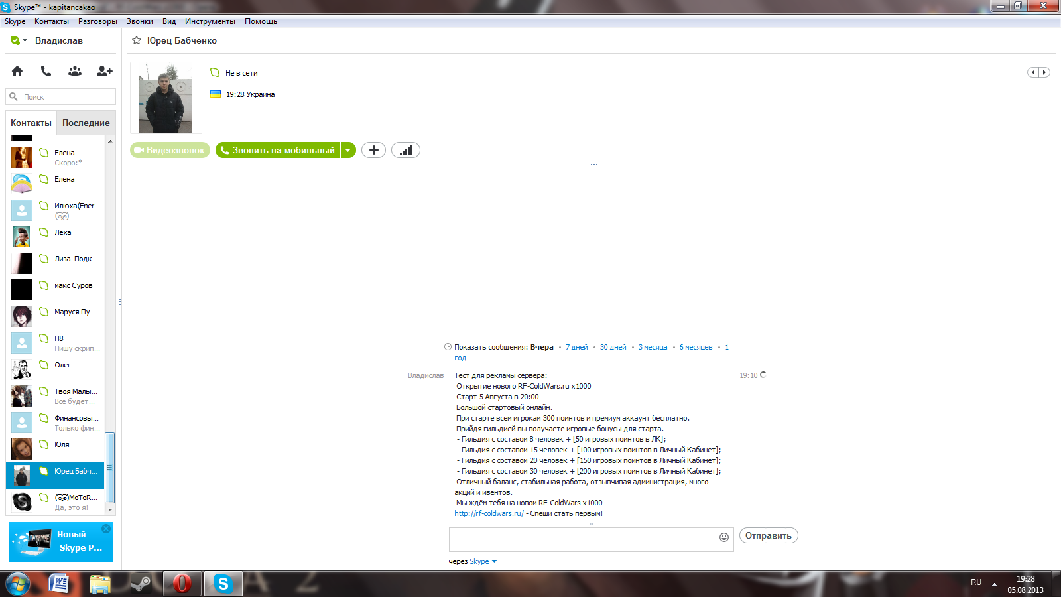Expand the call options dropdown arrow

[348, 150]
